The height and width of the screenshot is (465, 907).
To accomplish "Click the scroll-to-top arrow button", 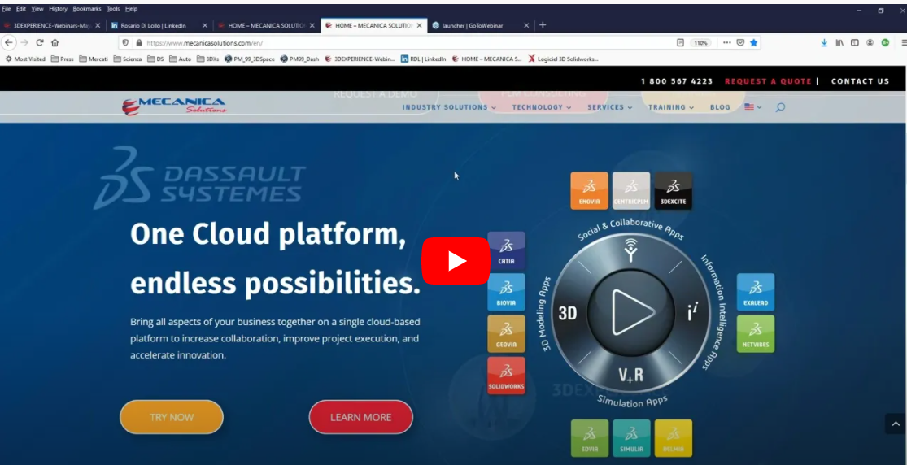I will 896,424.
